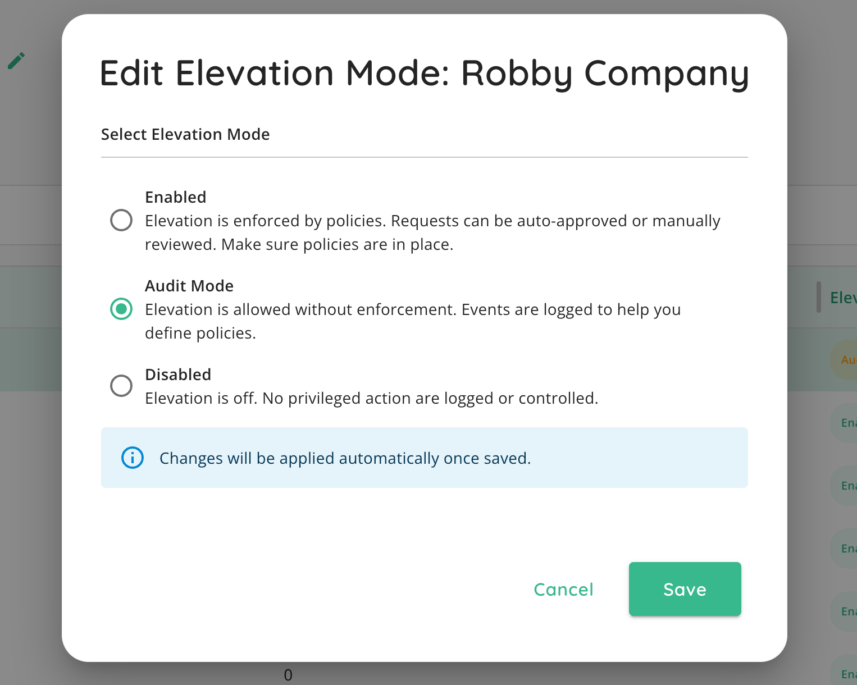Click the 'Elevation is enforced by policies' description

pos(432,232)
